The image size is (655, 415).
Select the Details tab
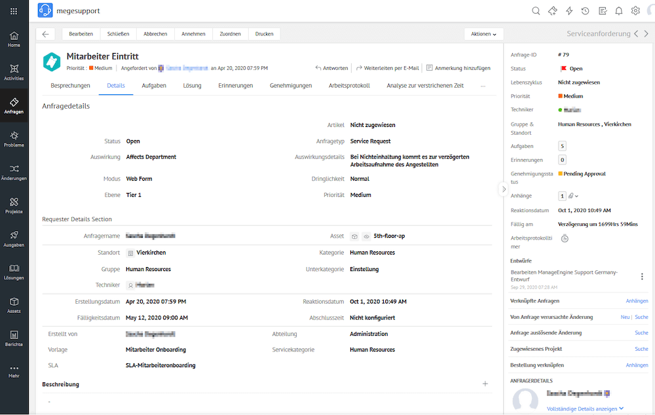click(116, 86)
